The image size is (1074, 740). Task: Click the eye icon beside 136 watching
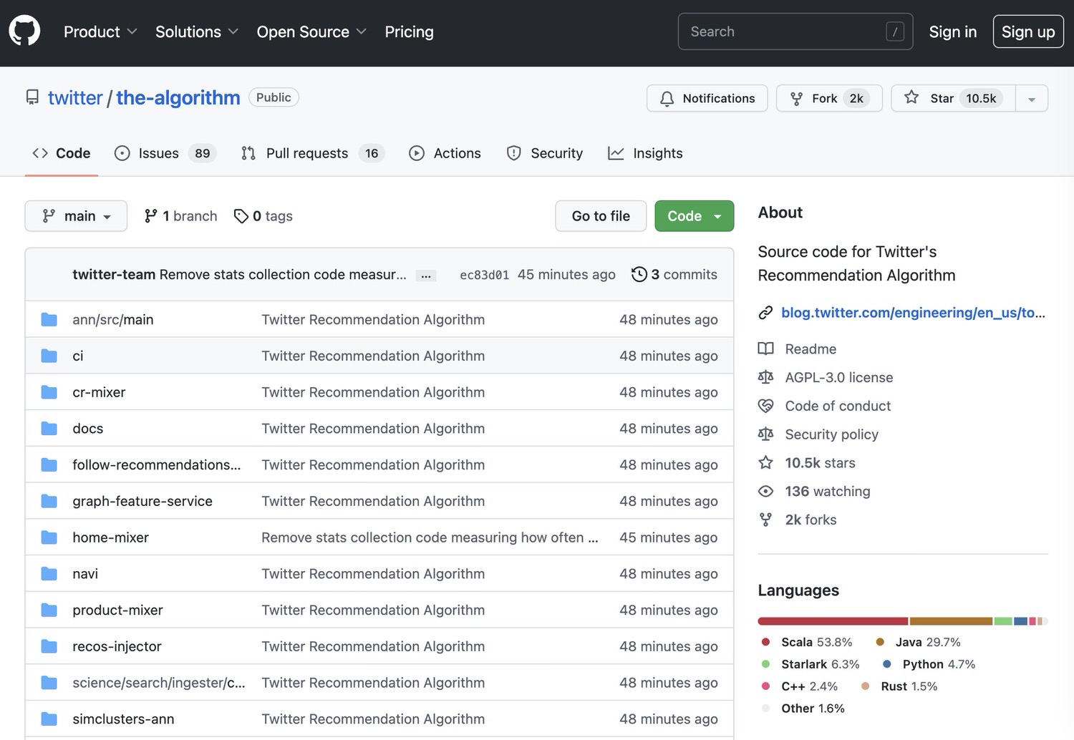point(765,491)
